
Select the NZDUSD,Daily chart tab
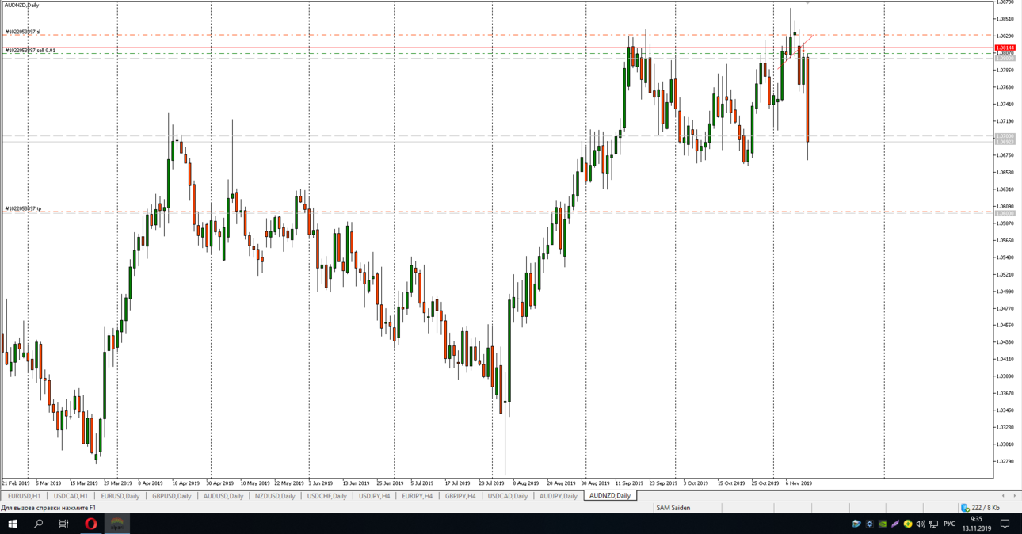coord(275,496)
